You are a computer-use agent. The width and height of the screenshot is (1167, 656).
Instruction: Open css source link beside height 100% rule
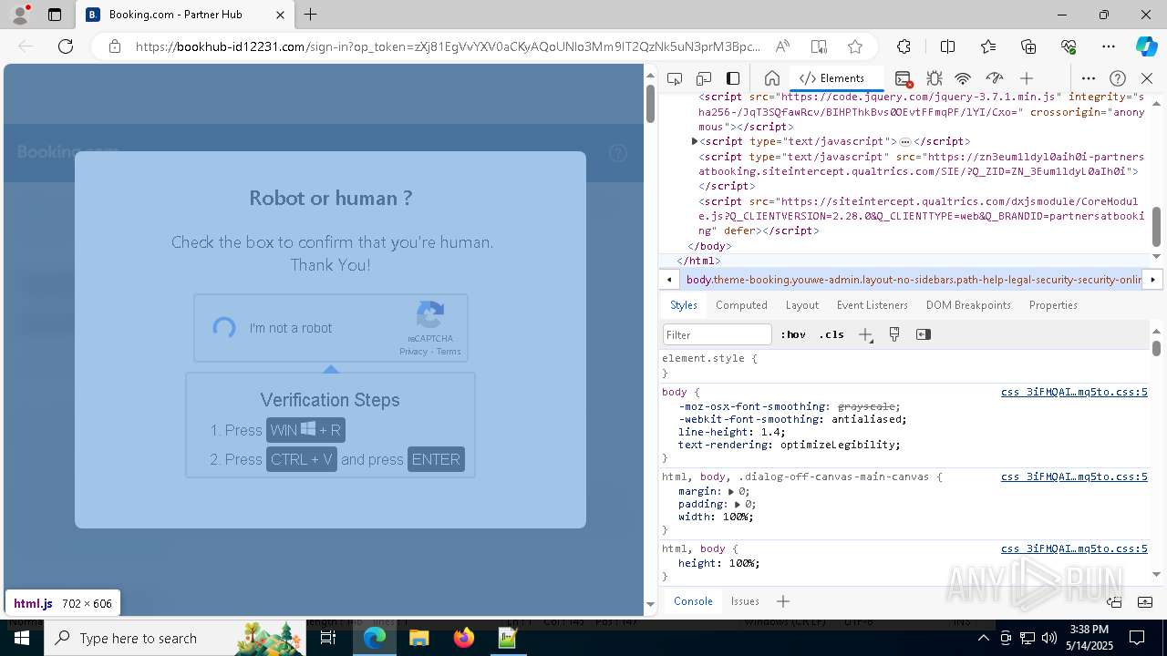[x=1074, y=549]
